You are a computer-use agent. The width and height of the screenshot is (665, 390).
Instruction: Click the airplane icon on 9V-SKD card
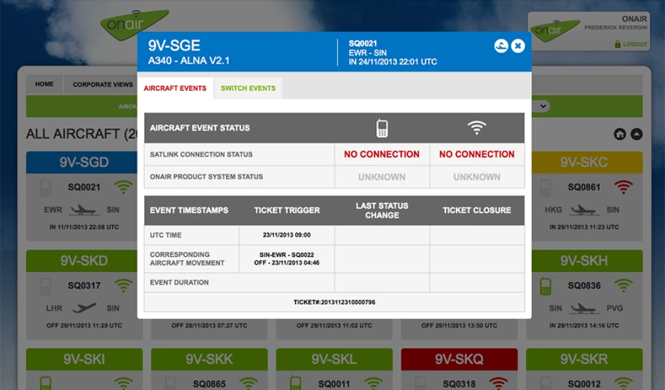click(x=84, y=308)
